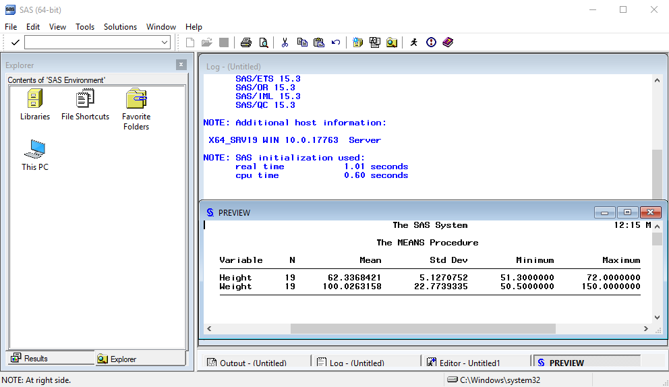Maximize the PREVIEW window

627,212
